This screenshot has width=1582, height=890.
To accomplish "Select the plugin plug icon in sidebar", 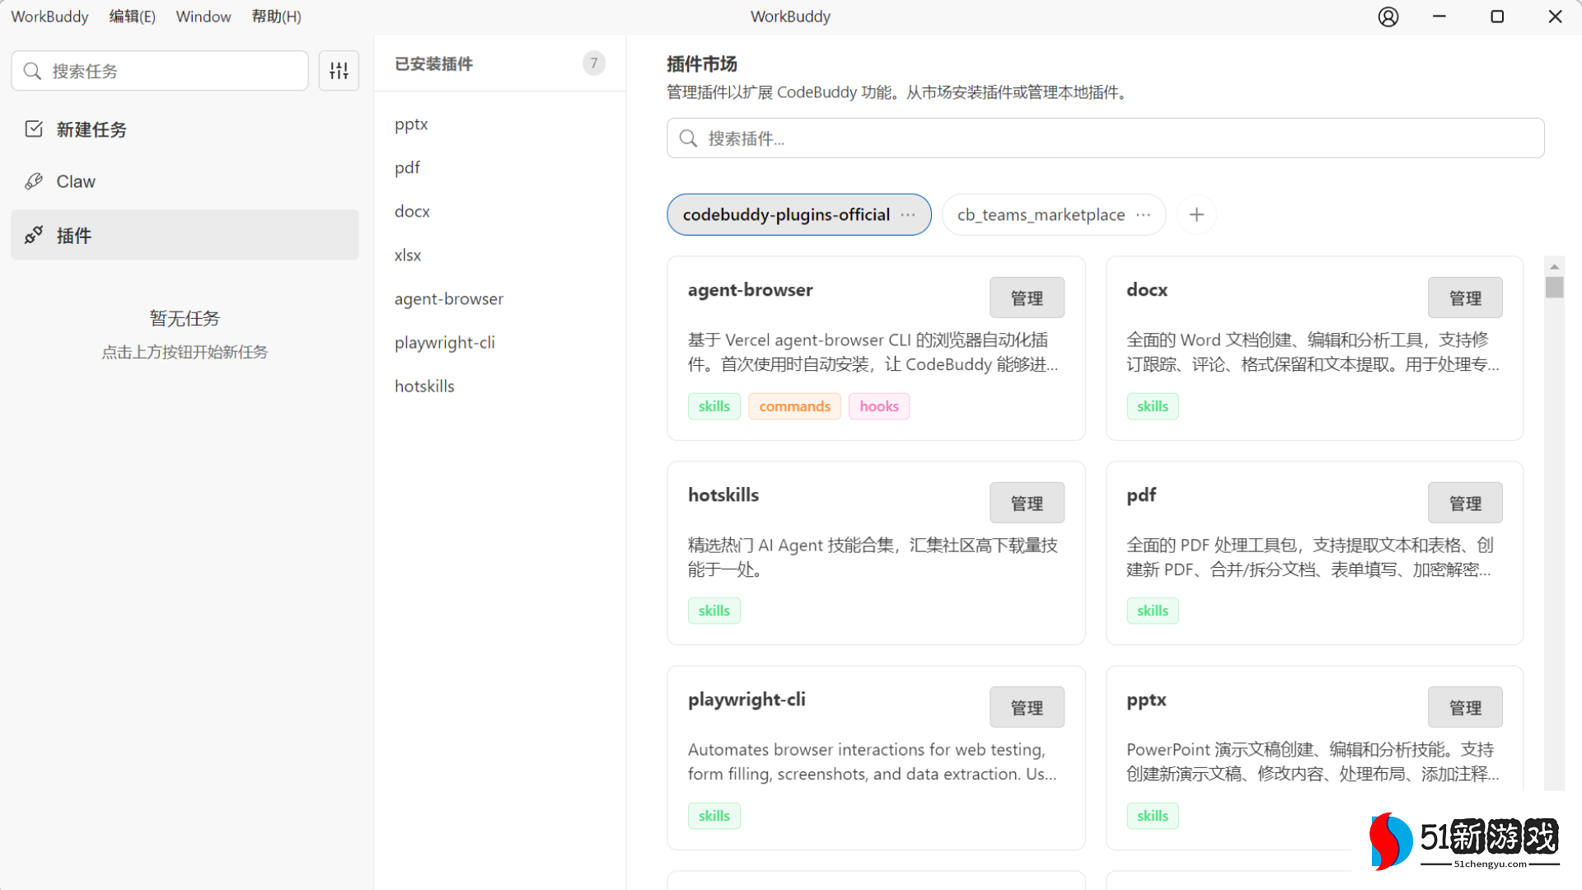I will (34, 236).
